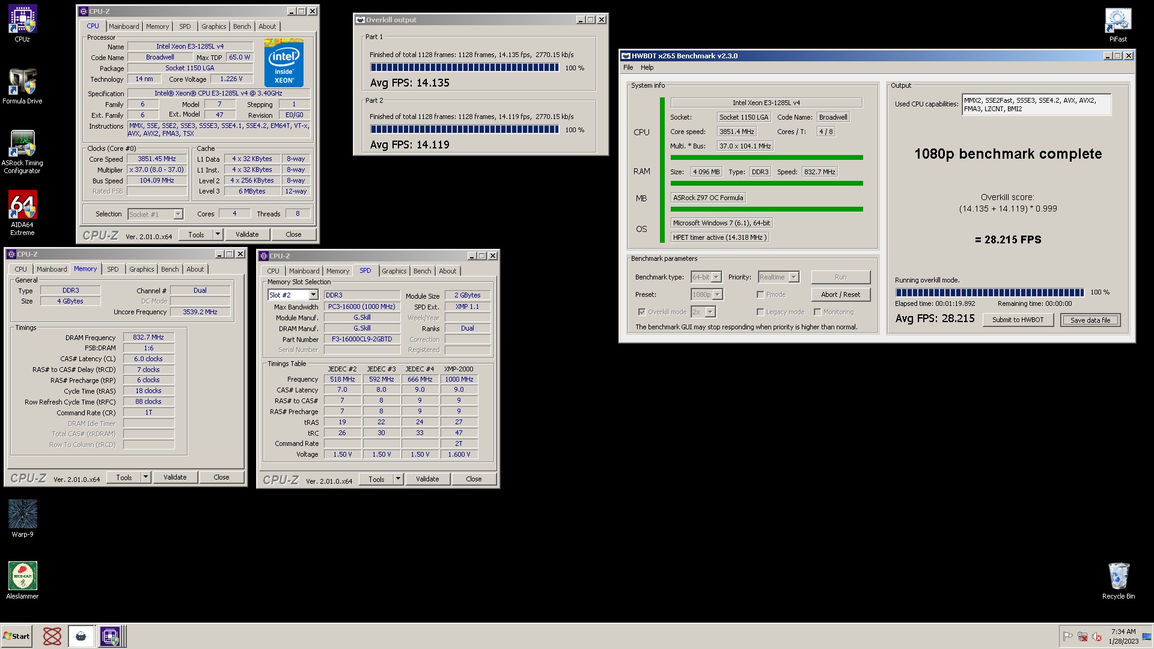
Task: Click the CPU-Z Memory window title bar icon
Action: (x=11, y=254)
